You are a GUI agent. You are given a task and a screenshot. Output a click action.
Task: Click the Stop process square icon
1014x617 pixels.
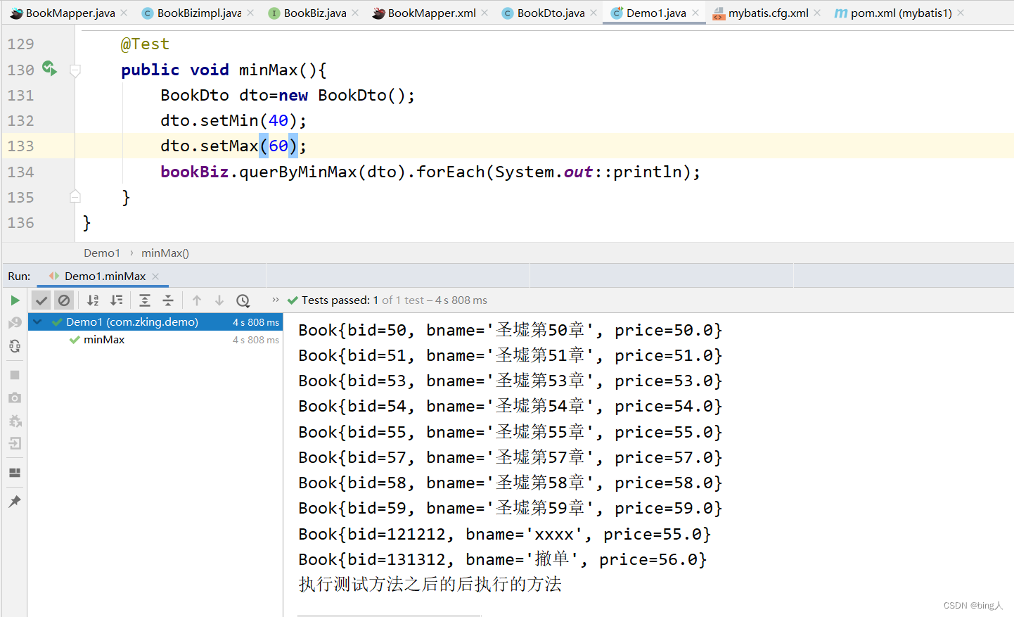point(15,375)
